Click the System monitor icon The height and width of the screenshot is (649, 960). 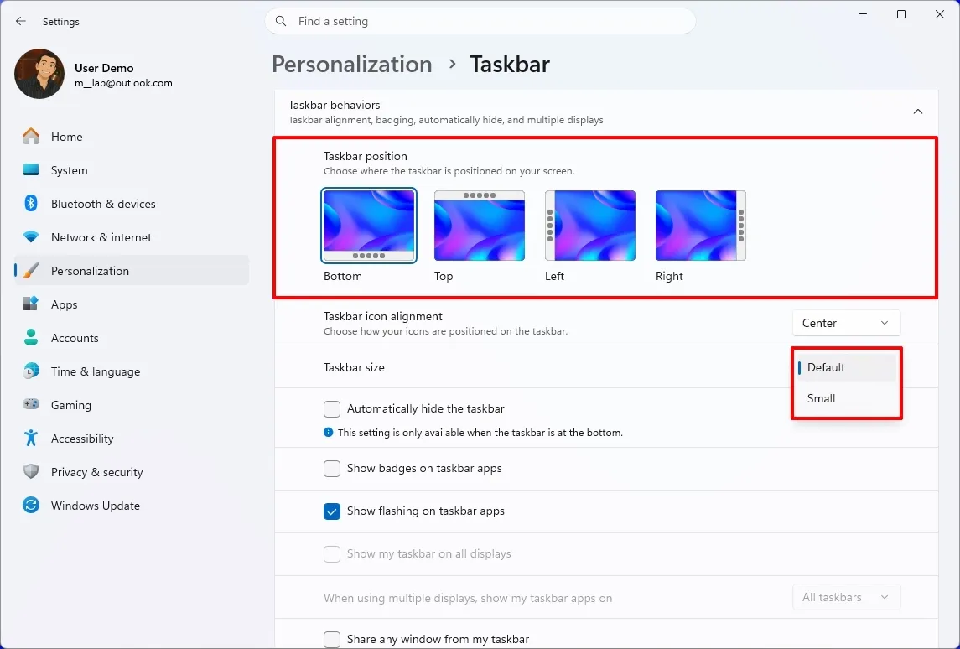click(x=31, y=170)
